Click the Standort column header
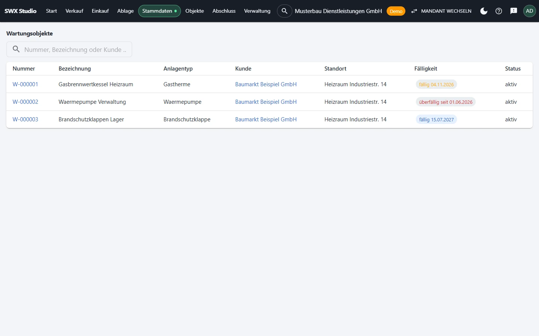Screen dimensions: 539x336 (x=335, y=69)
